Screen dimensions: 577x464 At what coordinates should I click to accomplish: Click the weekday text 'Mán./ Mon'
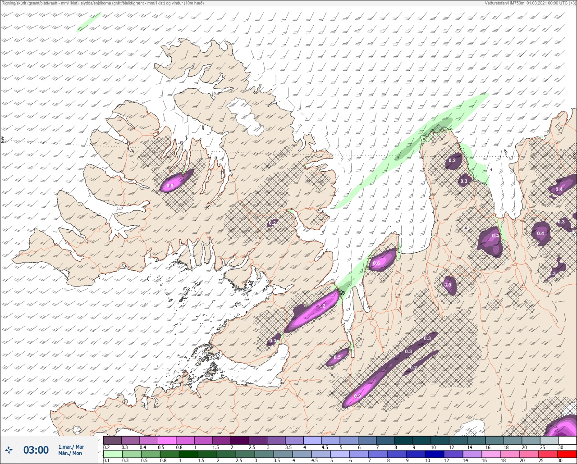(x=70, y=453)
